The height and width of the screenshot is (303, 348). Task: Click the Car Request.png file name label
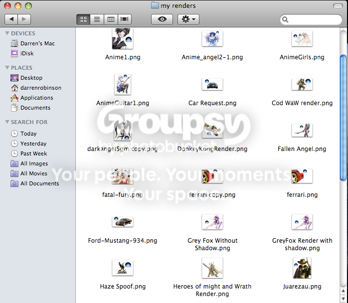[212, 103]
